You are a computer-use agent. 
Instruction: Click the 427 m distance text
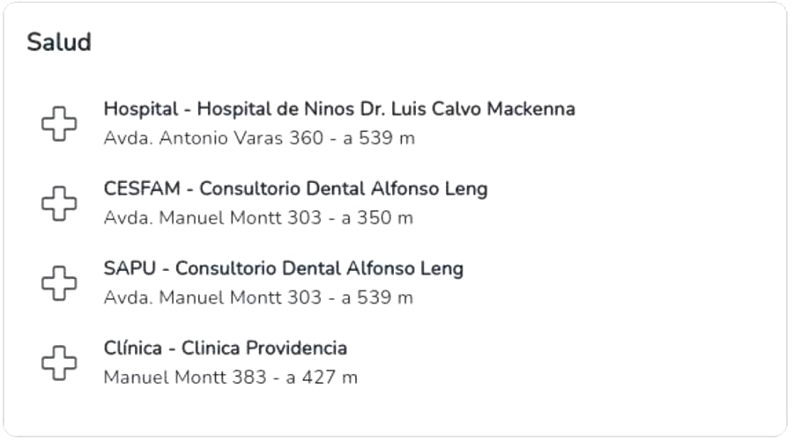(x=330, y=378)
